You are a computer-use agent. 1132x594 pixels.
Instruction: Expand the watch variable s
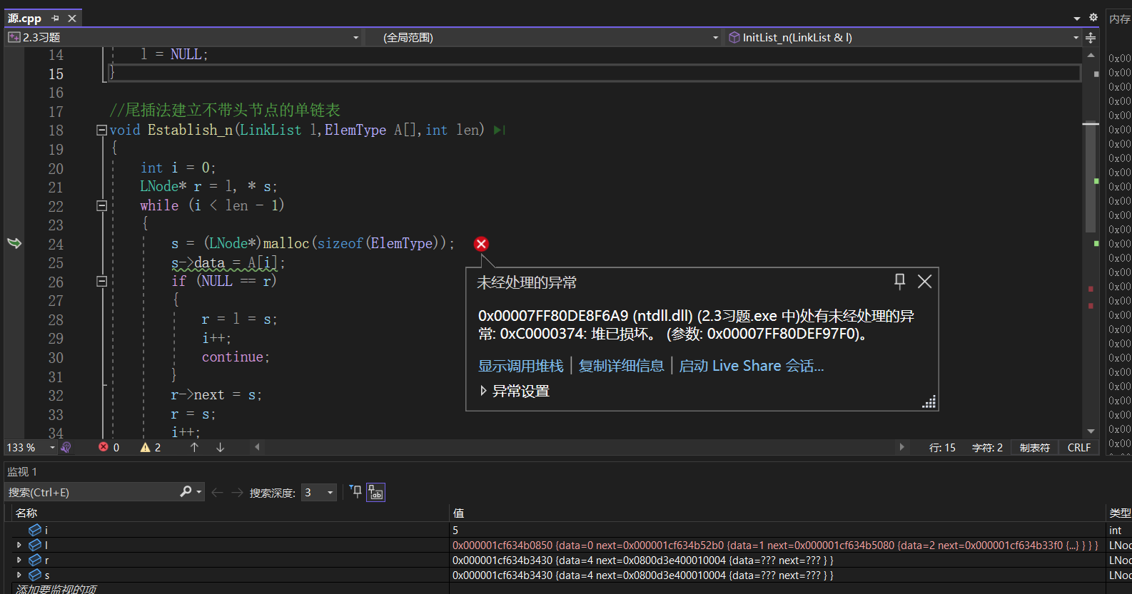click(x=19, y=575)
